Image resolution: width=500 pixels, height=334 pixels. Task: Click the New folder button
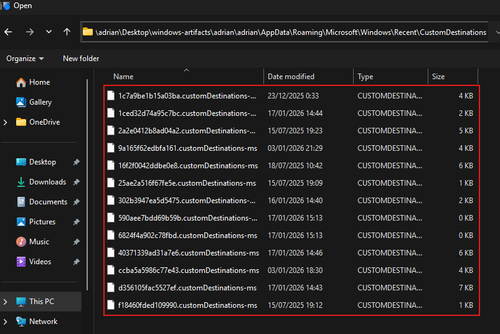(81, 59)
